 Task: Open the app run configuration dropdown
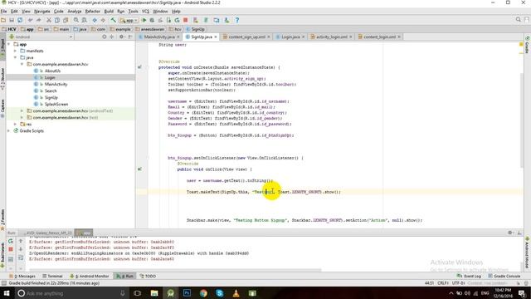click(129, 20)
